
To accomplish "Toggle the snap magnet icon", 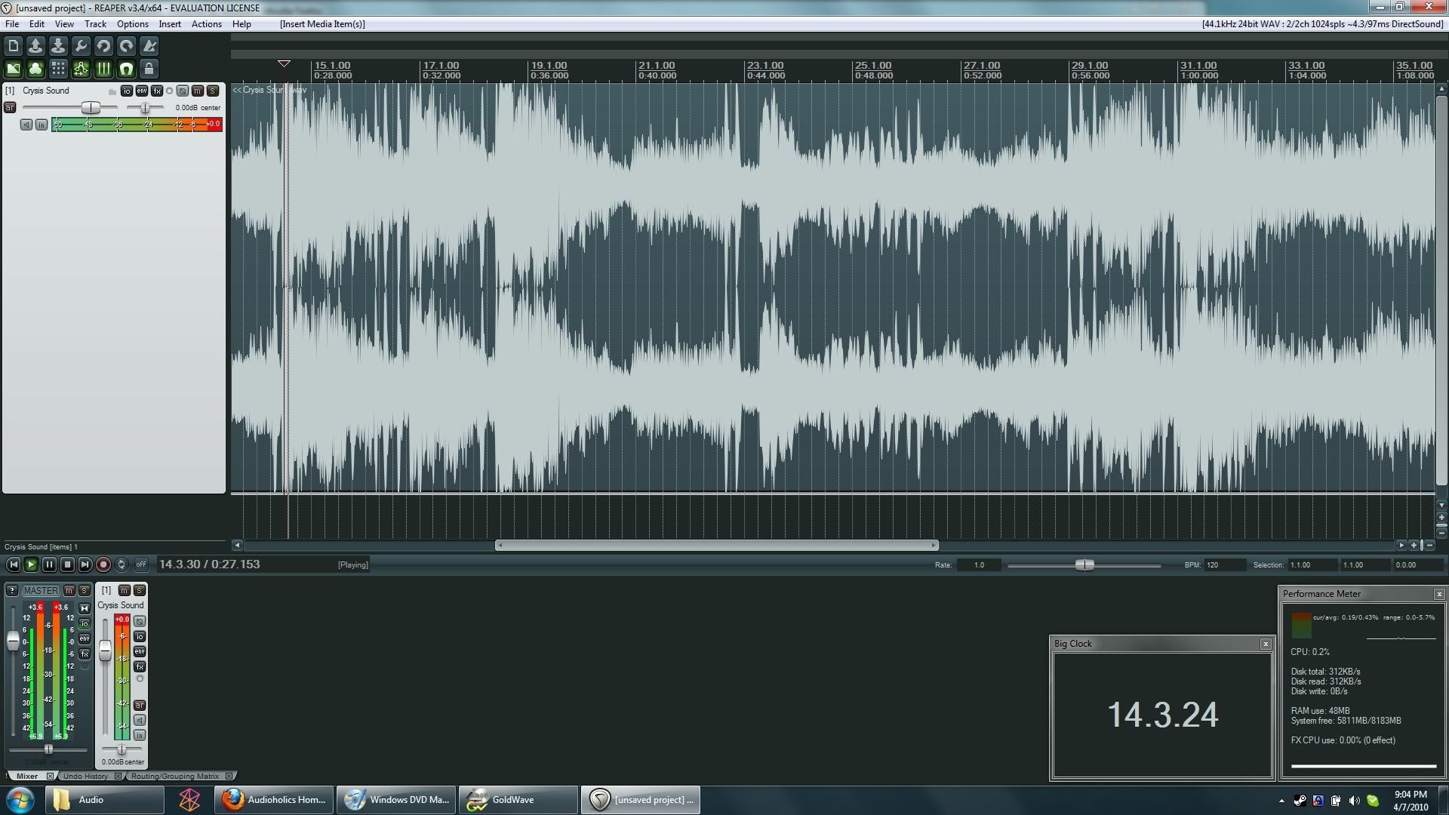I will (126, 69).
